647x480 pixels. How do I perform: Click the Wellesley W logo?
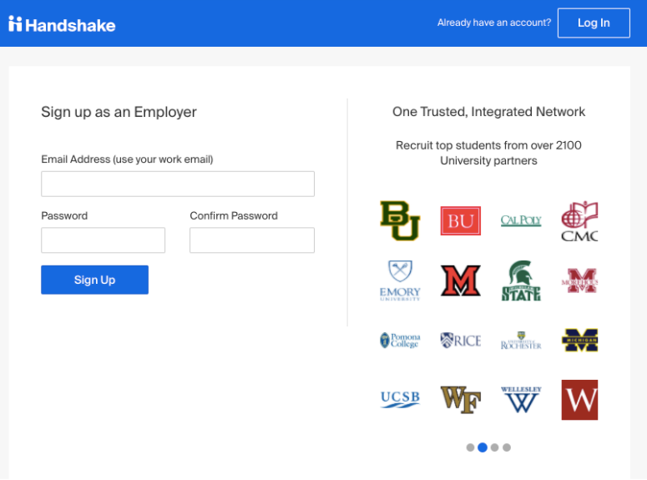coord(521,400)
